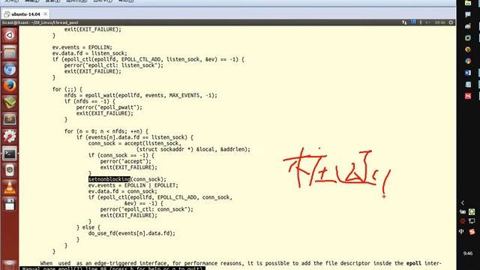Click the terminal title itcast@itcast path
480x270 pixels.
pos(40,22)
